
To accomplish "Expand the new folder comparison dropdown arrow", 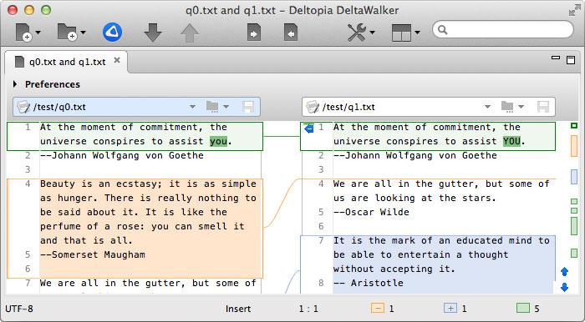I will point(83,33).
